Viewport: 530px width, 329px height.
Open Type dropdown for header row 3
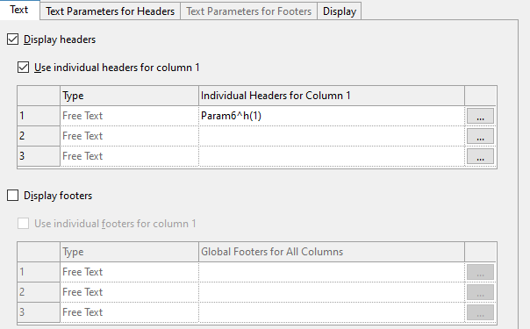[130, 156]
